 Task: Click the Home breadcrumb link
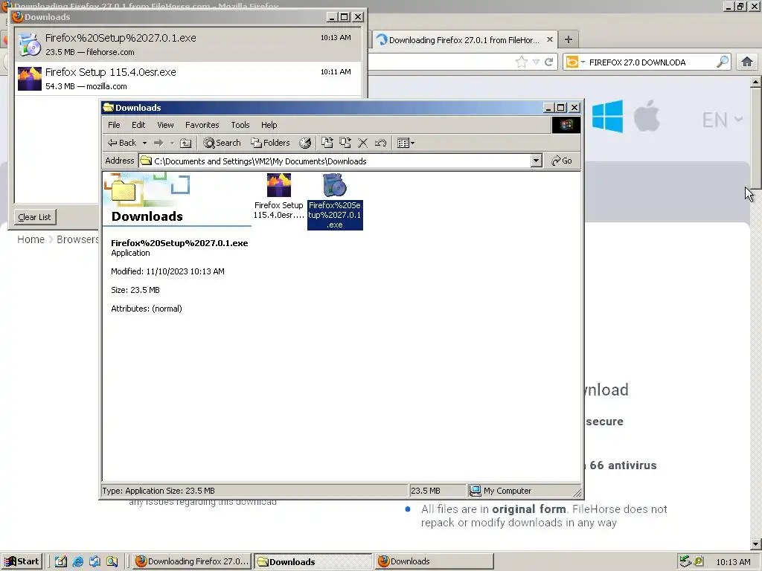click(31, 239)
